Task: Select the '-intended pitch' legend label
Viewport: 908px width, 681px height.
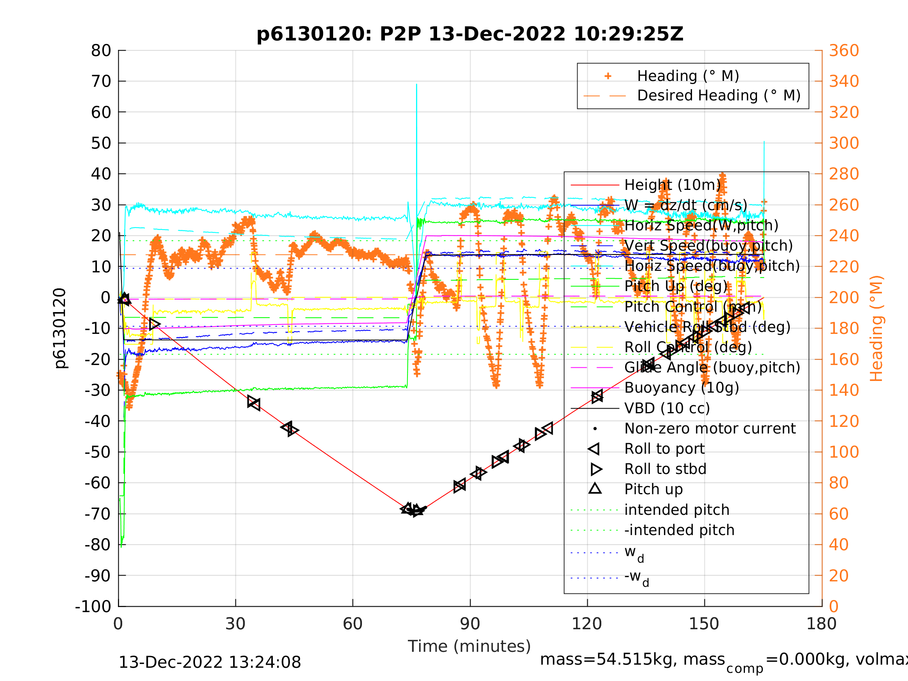Action: (x=680, y=530)
